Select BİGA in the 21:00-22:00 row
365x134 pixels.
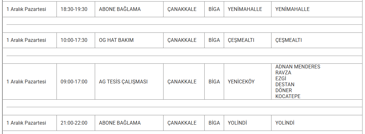click(214, 123)
